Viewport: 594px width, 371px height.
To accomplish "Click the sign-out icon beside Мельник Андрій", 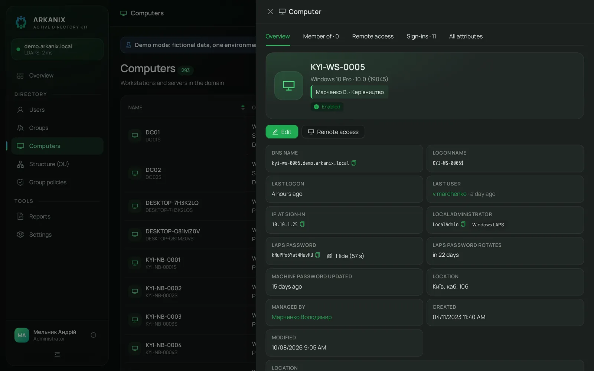I will 94,335.
